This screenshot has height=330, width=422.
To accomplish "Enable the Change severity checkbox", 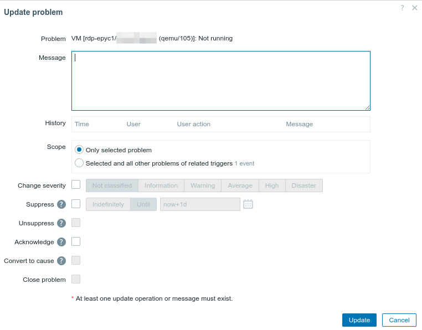I will (76, 185).
